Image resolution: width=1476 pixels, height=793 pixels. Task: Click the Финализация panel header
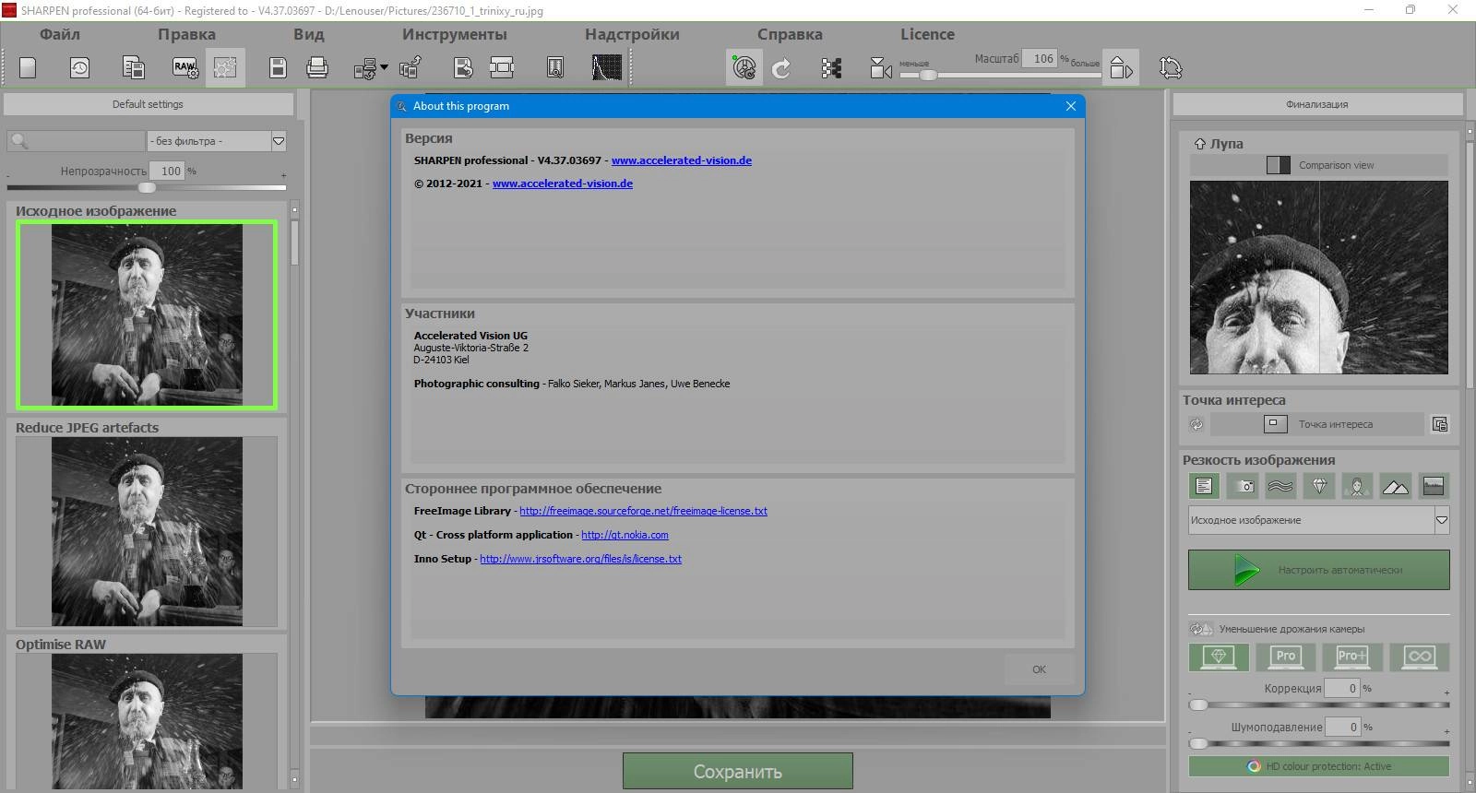[x=1316, y=104]
